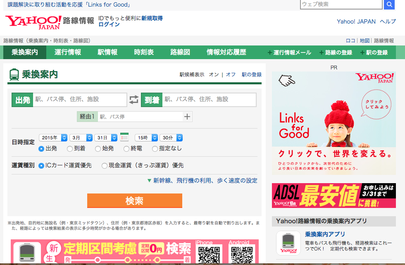The image size is (405, 265).
Task: Focus the 到着 station input field
Action: point(209,100)
